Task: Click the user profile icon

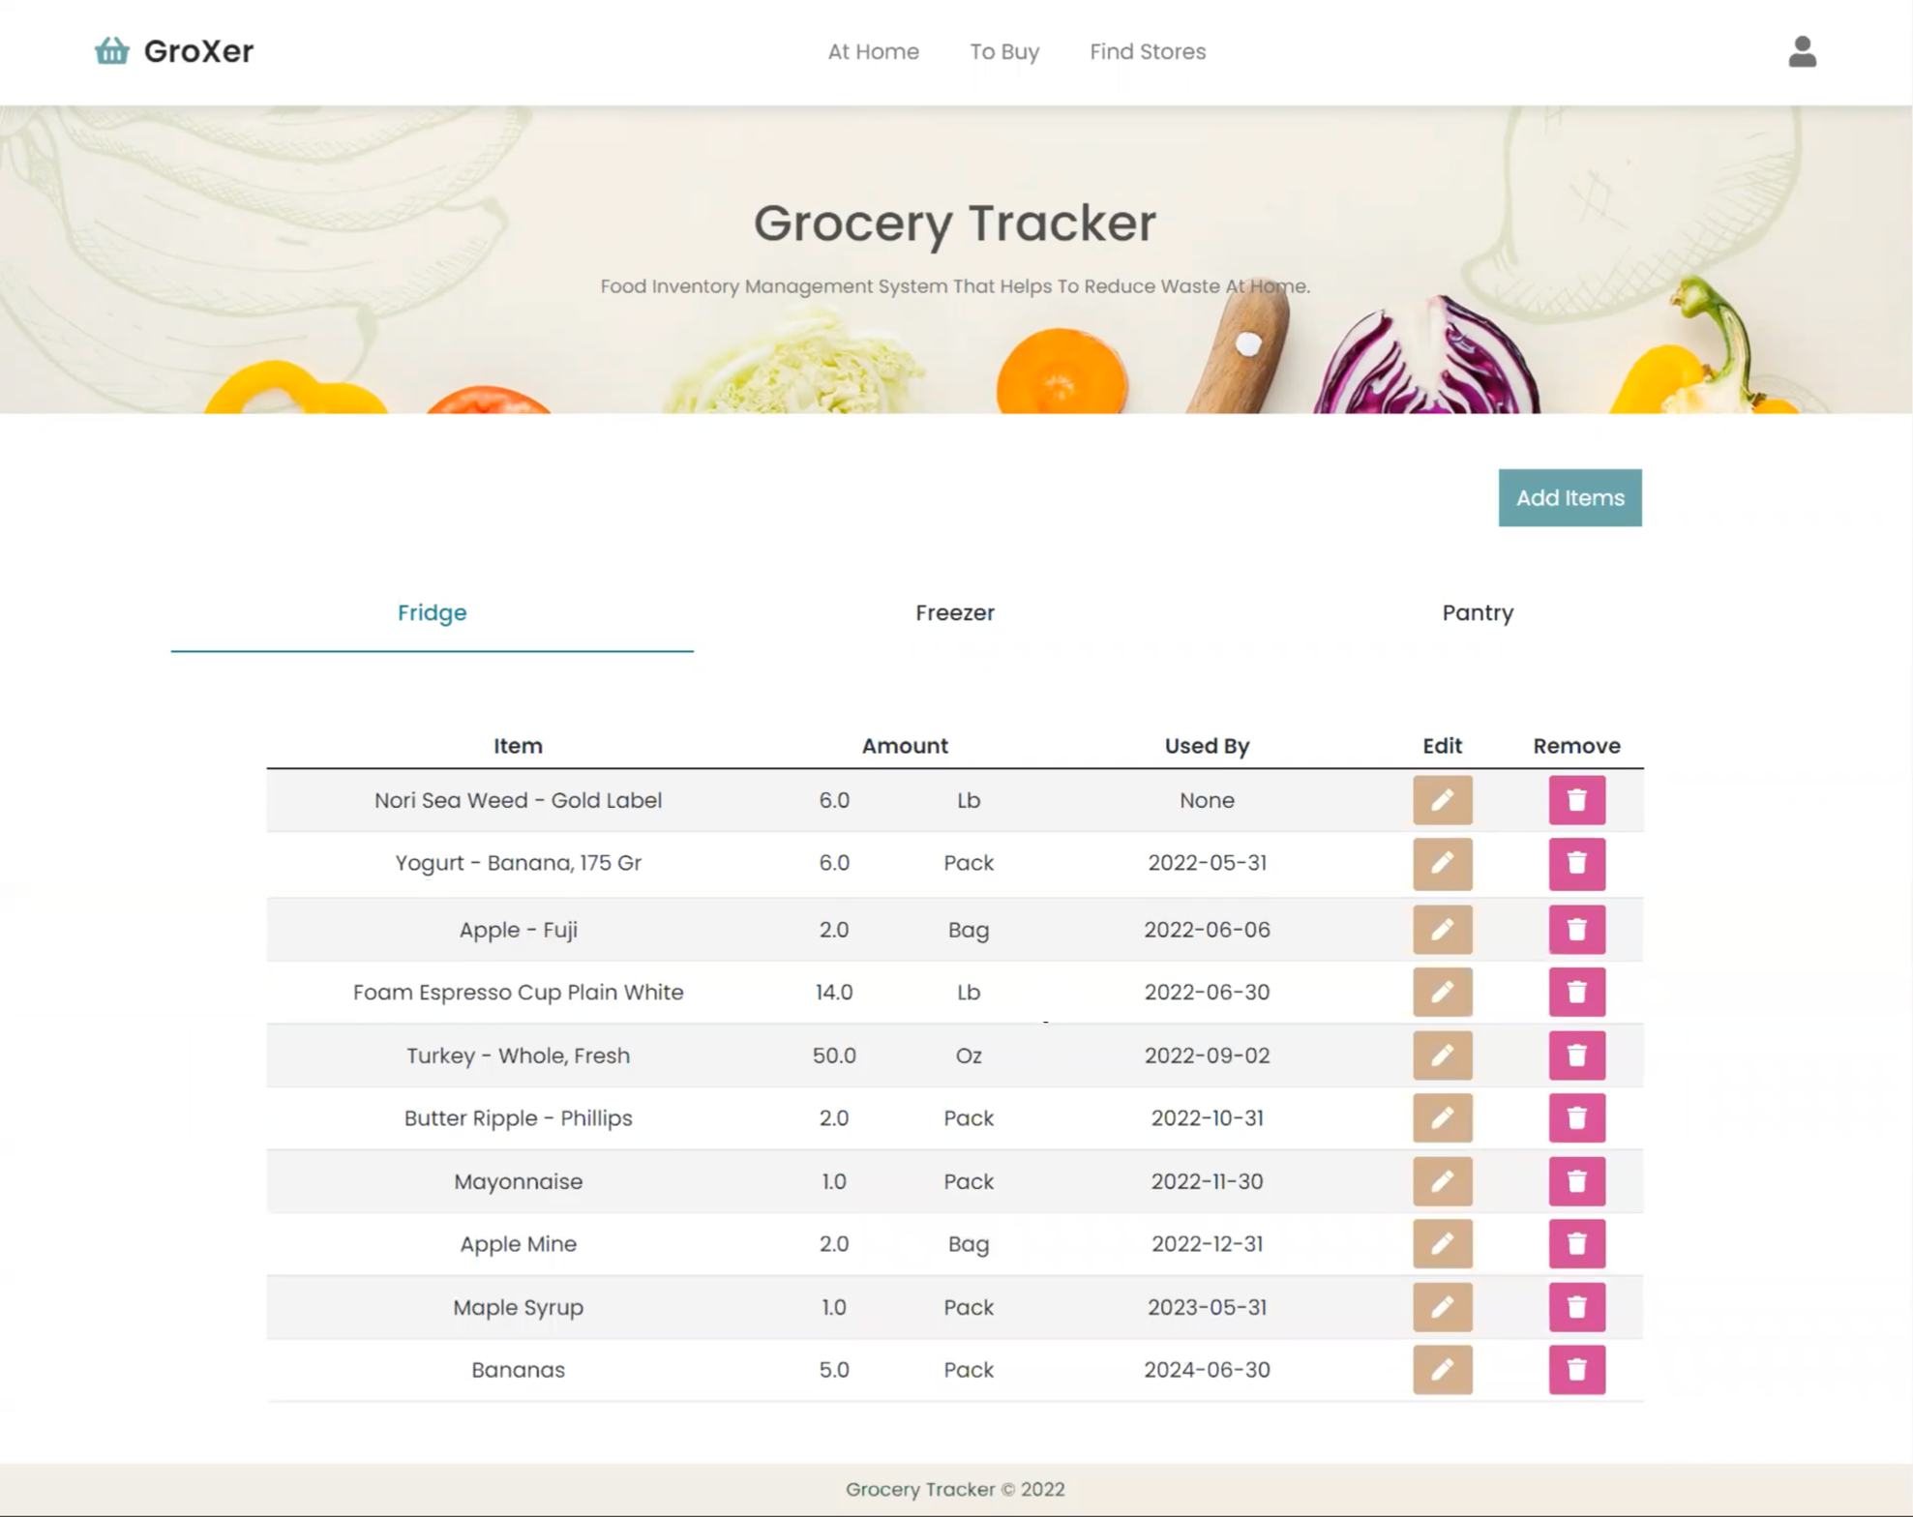Action: 1801,51
